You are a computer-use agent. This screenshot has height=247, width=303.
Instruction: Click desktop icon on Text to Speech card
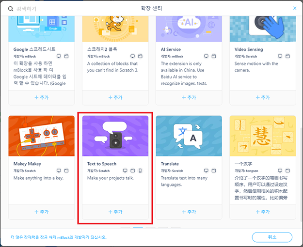click(125, 170)
